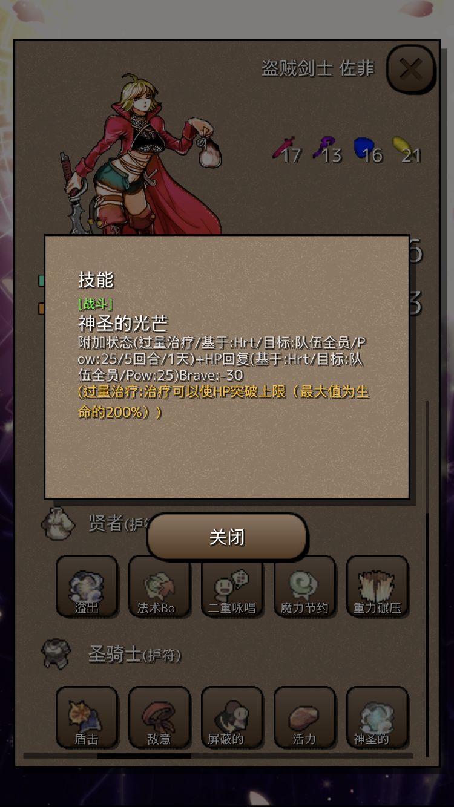Tap the 圣骑士 amulet armor icon

click(58, 654)
